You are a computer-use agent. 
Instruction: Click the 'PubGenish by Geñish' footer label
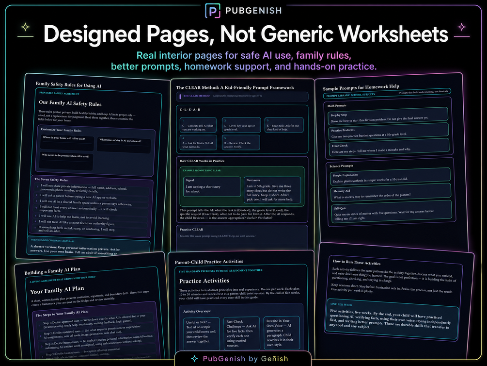coord(245,359)
